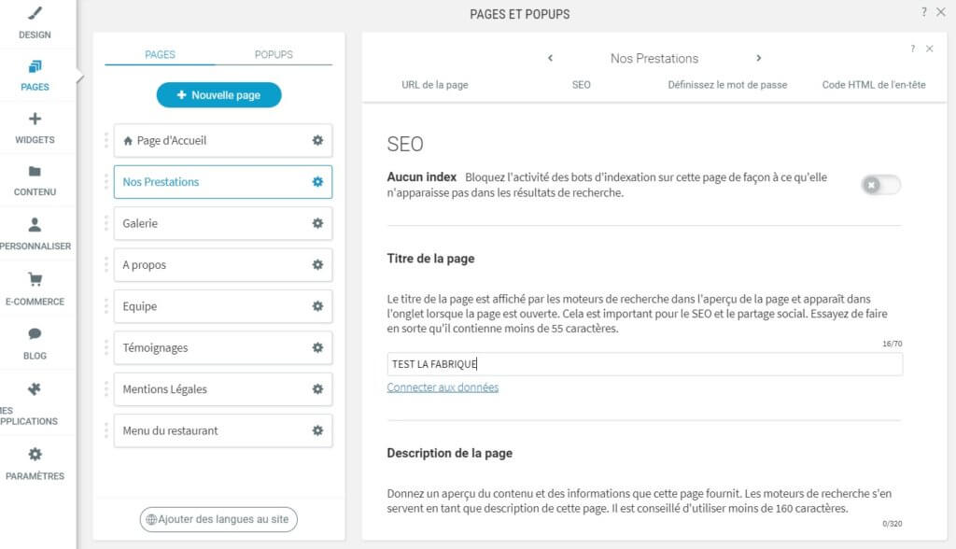Open the Contenu folder section
Image resolution: width=956 pixels, height=549 pixels.
pyautogui.click(x=35, y=180)
